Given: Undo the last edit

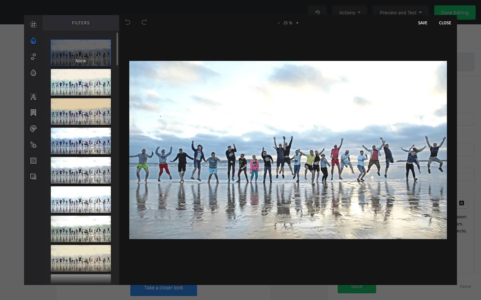Looking at the screenshot, I should (128, 22).
